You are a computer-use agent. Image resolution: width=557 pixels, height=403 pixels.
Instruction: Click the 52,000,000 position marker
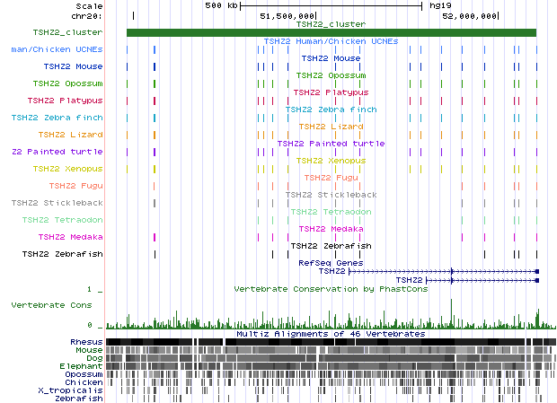pyautogui.click(x=472, y=16)
